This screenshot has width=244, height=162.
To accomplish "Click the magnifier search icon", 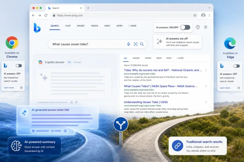I will [142, 44].
